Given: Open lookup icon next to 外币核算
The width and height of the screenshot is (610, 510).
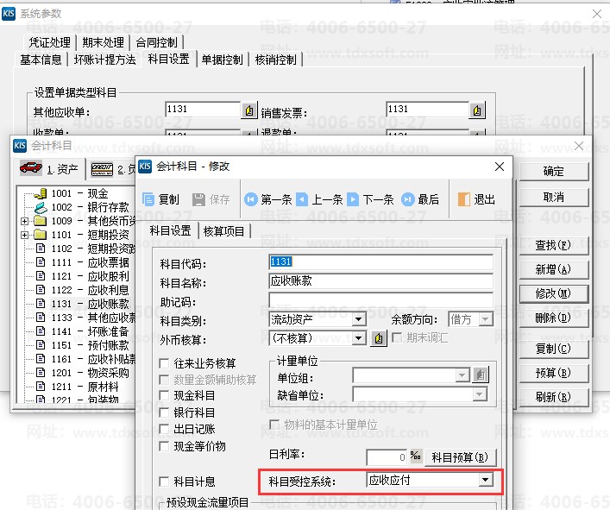Looking at the screenshot, I should click(x=379, y=338).
